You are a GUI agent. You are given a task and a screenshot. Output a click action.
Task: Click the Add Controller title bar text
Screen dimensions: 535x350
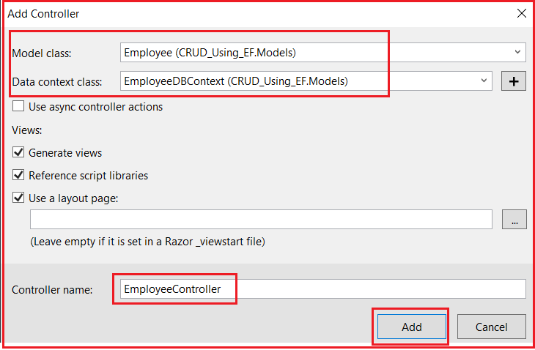click(x=43, y=14)
